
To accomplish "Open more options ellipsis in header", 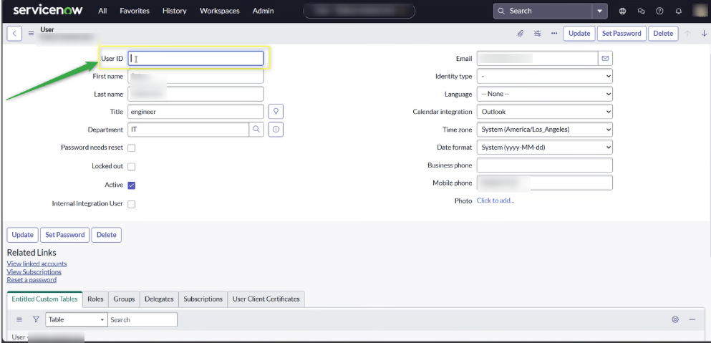I will pyautogui.click(x=554, y=33).
